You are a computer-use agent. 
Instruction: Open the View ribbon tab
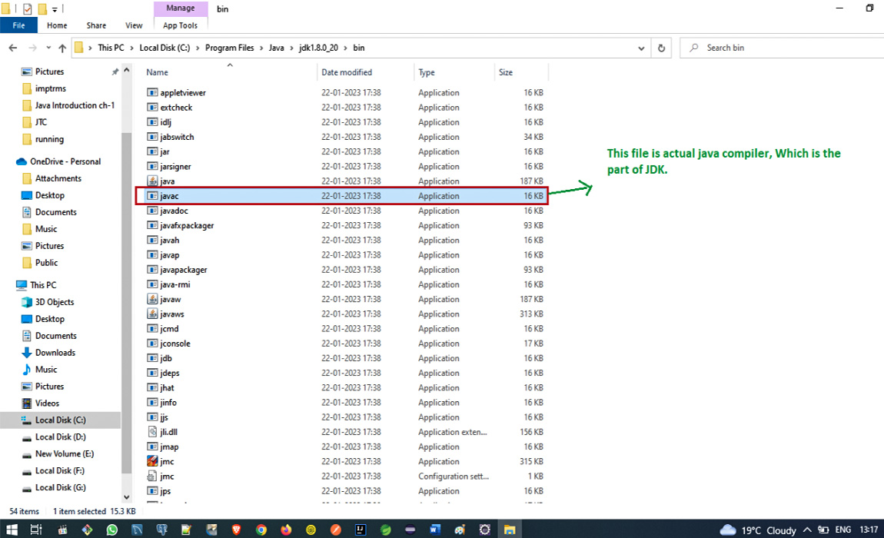pyautogui.click(x=134, y=25)
